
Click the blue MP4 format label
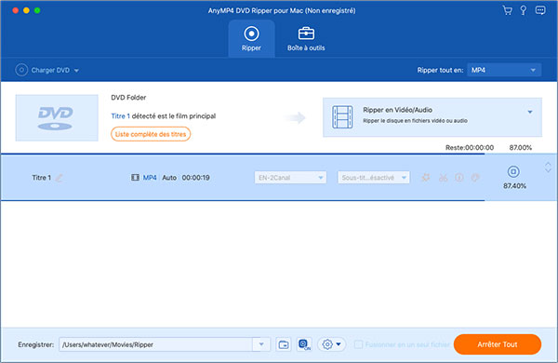point(150,178)
